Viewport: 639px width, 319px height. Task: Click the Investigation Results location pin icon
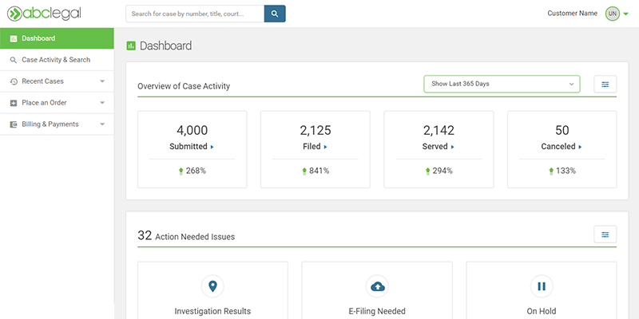click(x=212, y=286)
